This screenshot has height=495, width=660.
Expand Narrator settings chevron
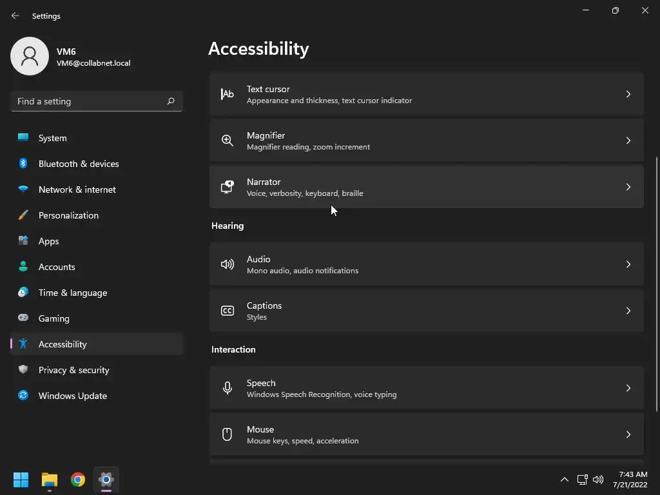click(x=628, y=187)
